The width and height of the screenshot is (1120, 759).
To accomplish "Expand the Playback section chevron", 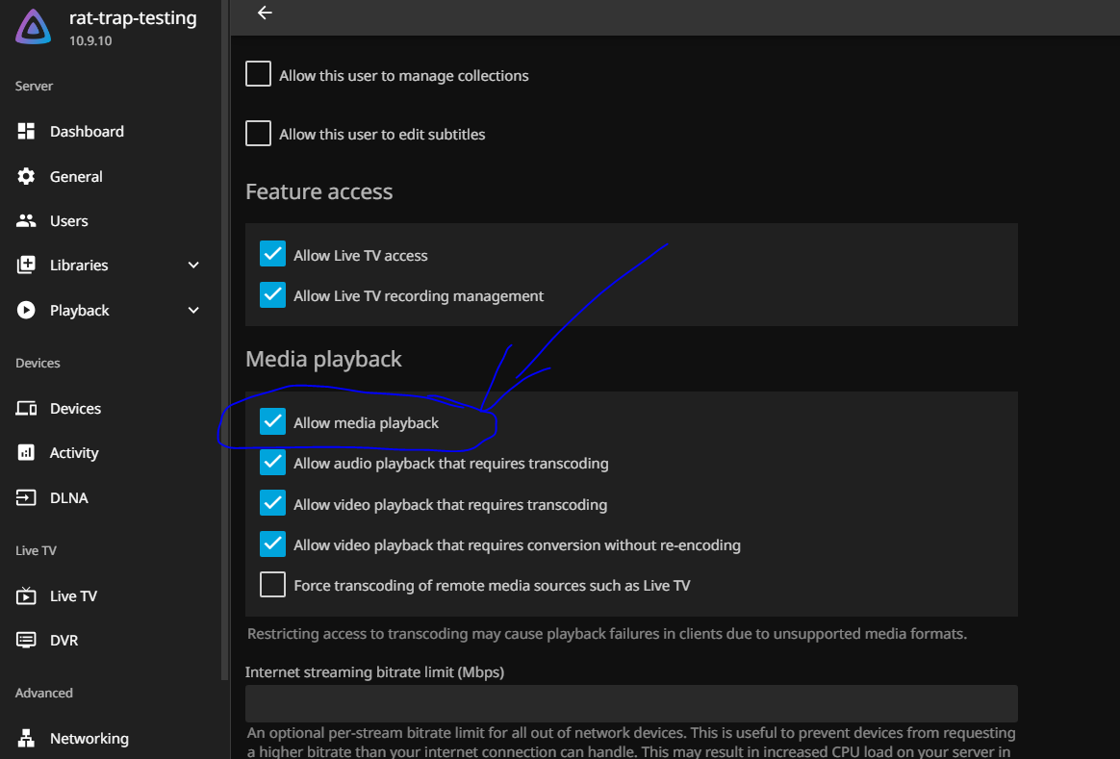I will [193, 311].
